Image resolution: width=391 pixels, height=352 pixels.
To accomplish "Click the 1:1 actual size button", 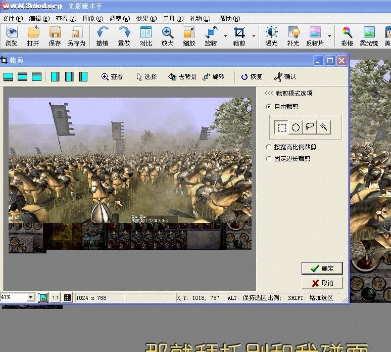I will coord(56,298).
